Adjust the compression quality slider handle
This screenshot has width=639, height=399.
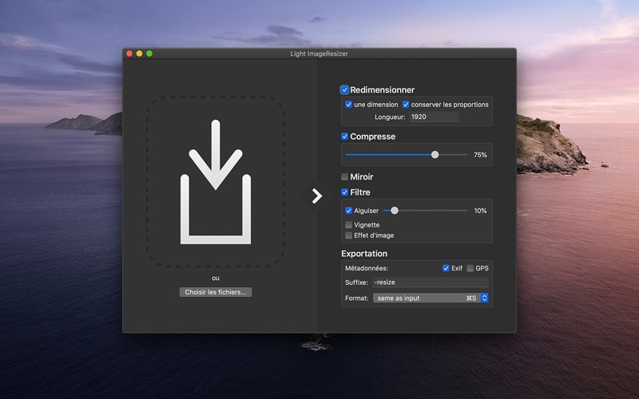[x=435, y=155]
